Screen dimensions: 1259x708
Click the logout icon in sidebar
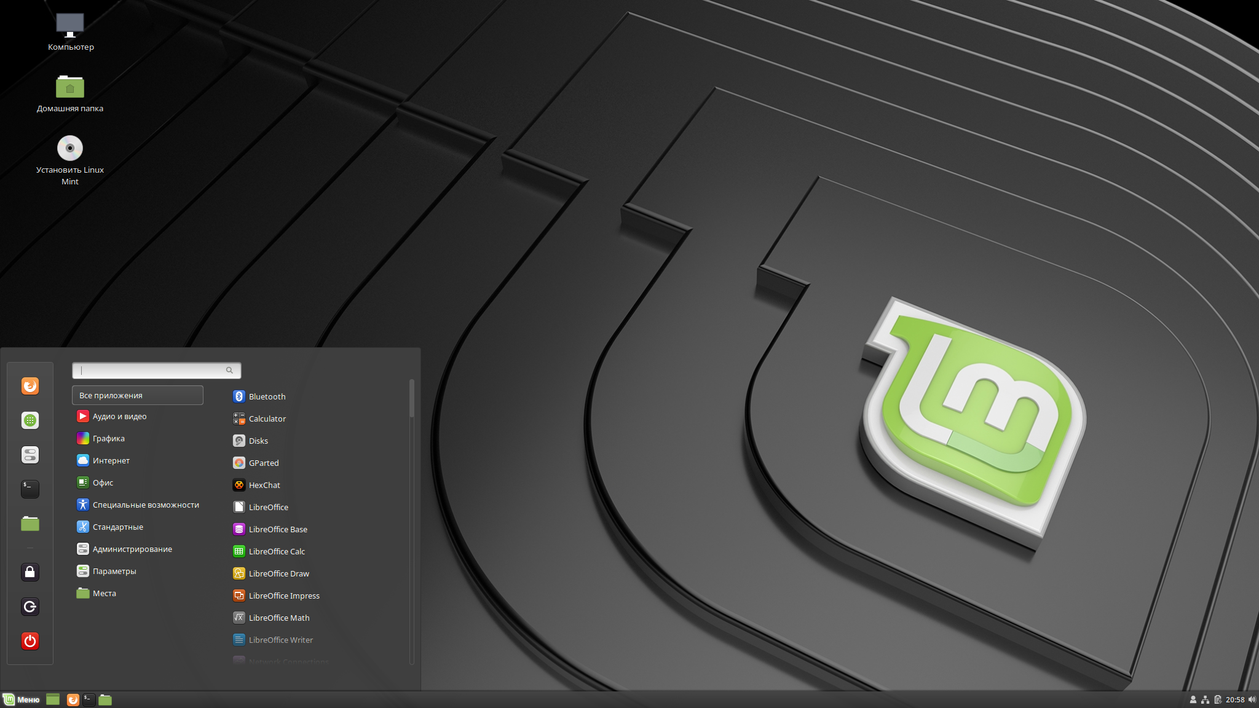pos(30,607)
